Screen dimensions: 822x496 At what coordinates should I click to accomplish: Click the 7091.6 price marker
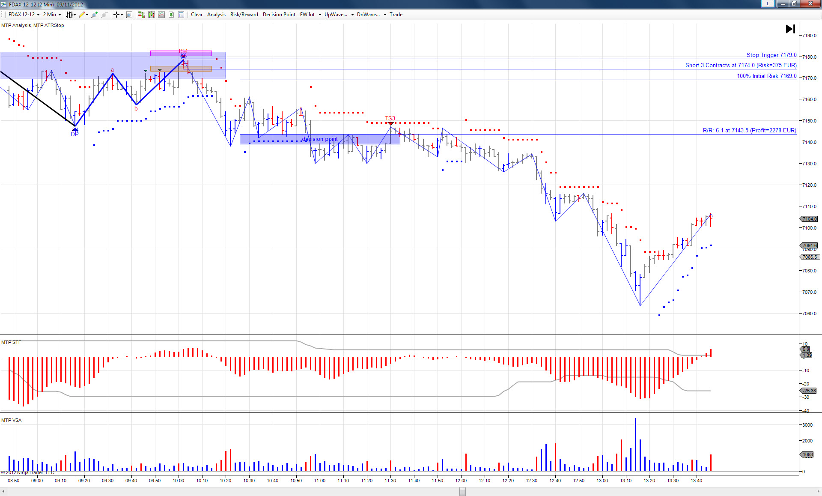[809, 245]
